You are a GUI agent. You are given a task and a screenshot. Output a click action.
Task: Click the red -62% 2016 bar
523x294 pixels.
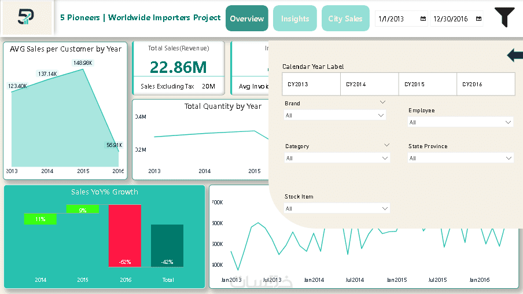coord(125,235)
